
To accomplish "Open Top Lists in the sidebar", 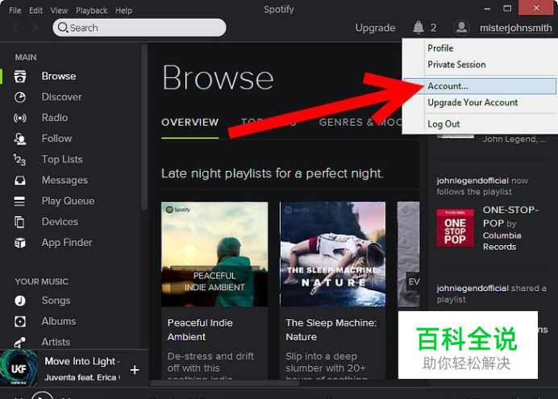I will coord(62,160).
